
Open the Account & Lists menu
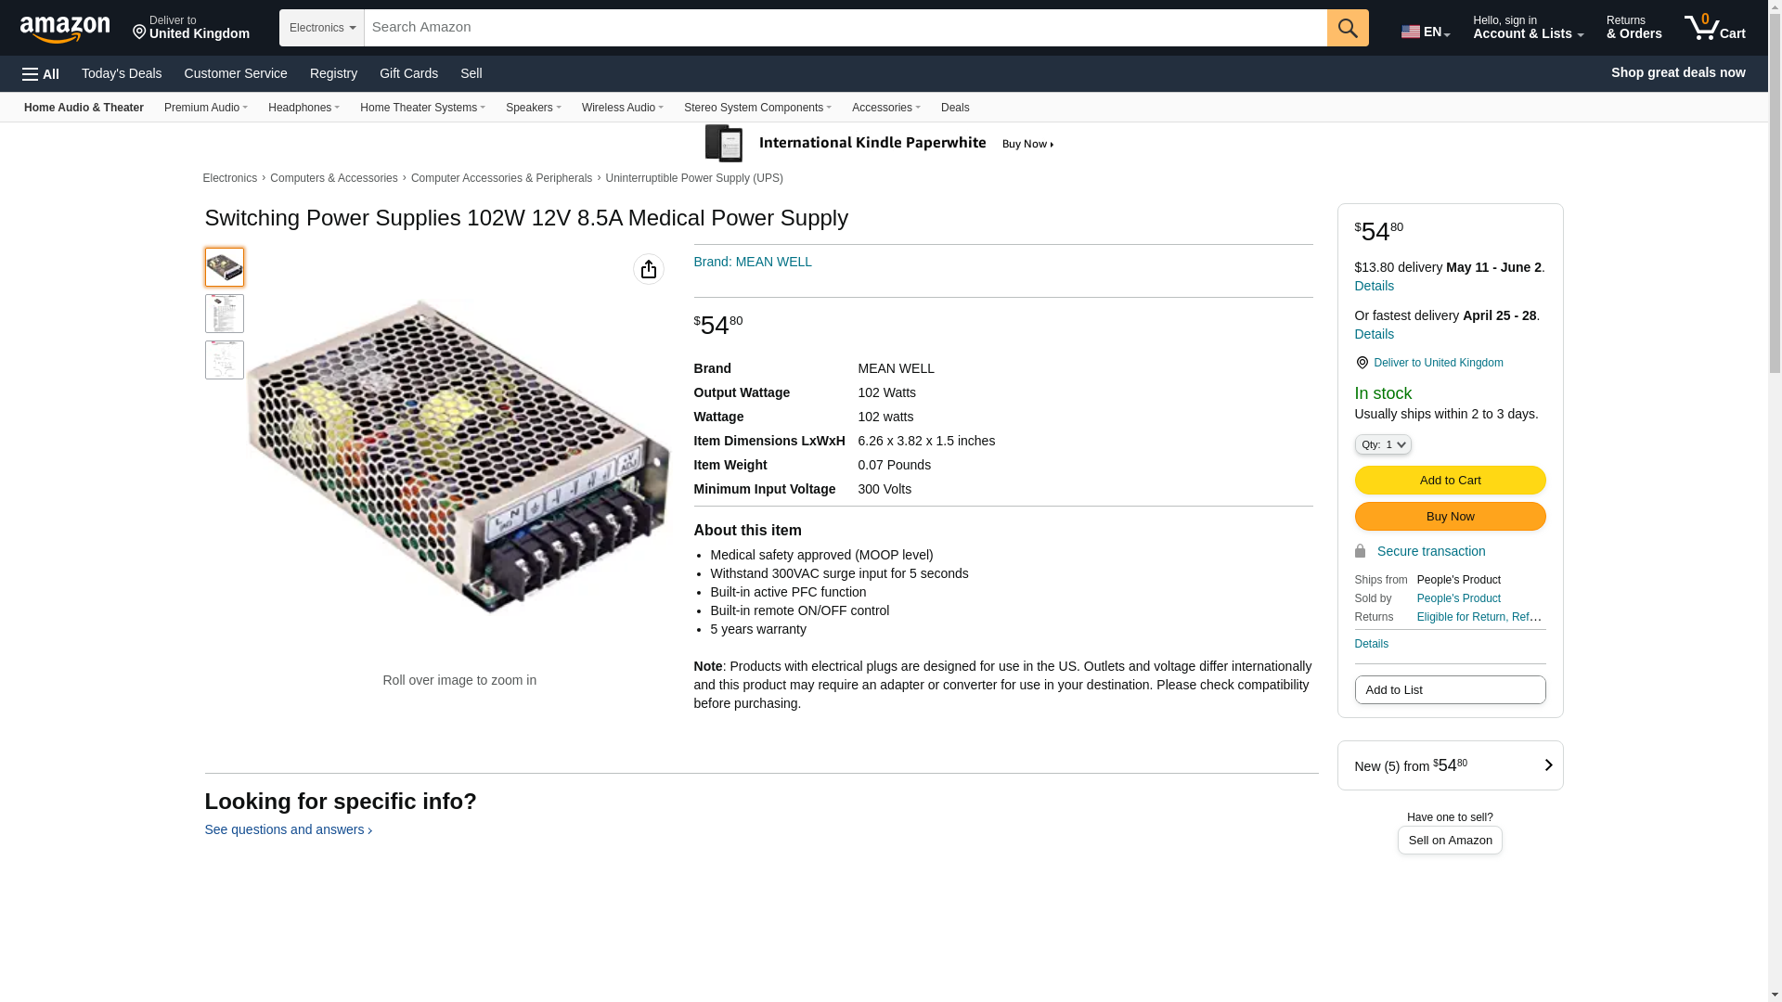point(1527,28)
